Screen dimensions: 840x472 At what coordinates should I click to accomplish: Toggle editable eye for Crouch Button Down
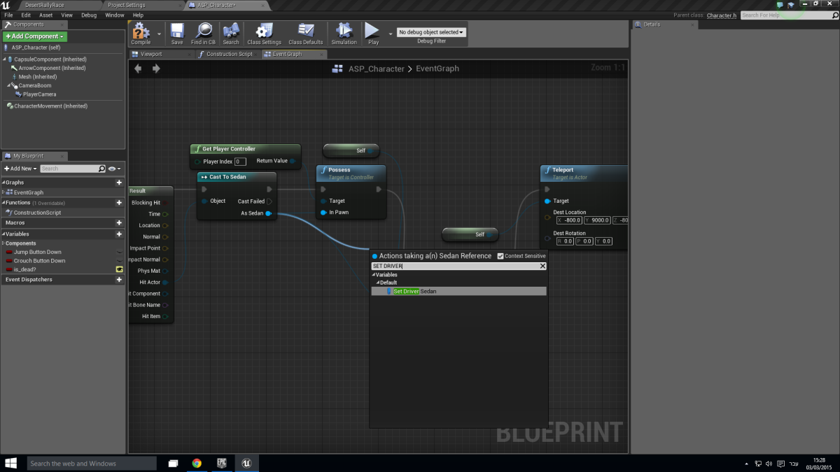[119, 261]
